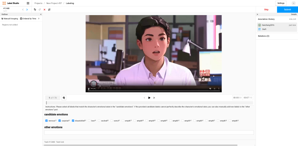Redo the annotation action
The image size is (298, 148).
(40, 9)
